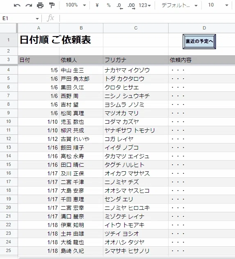Click the formula bar input
Viewport: 235px width, 259px height.
(x=147, y=18)
